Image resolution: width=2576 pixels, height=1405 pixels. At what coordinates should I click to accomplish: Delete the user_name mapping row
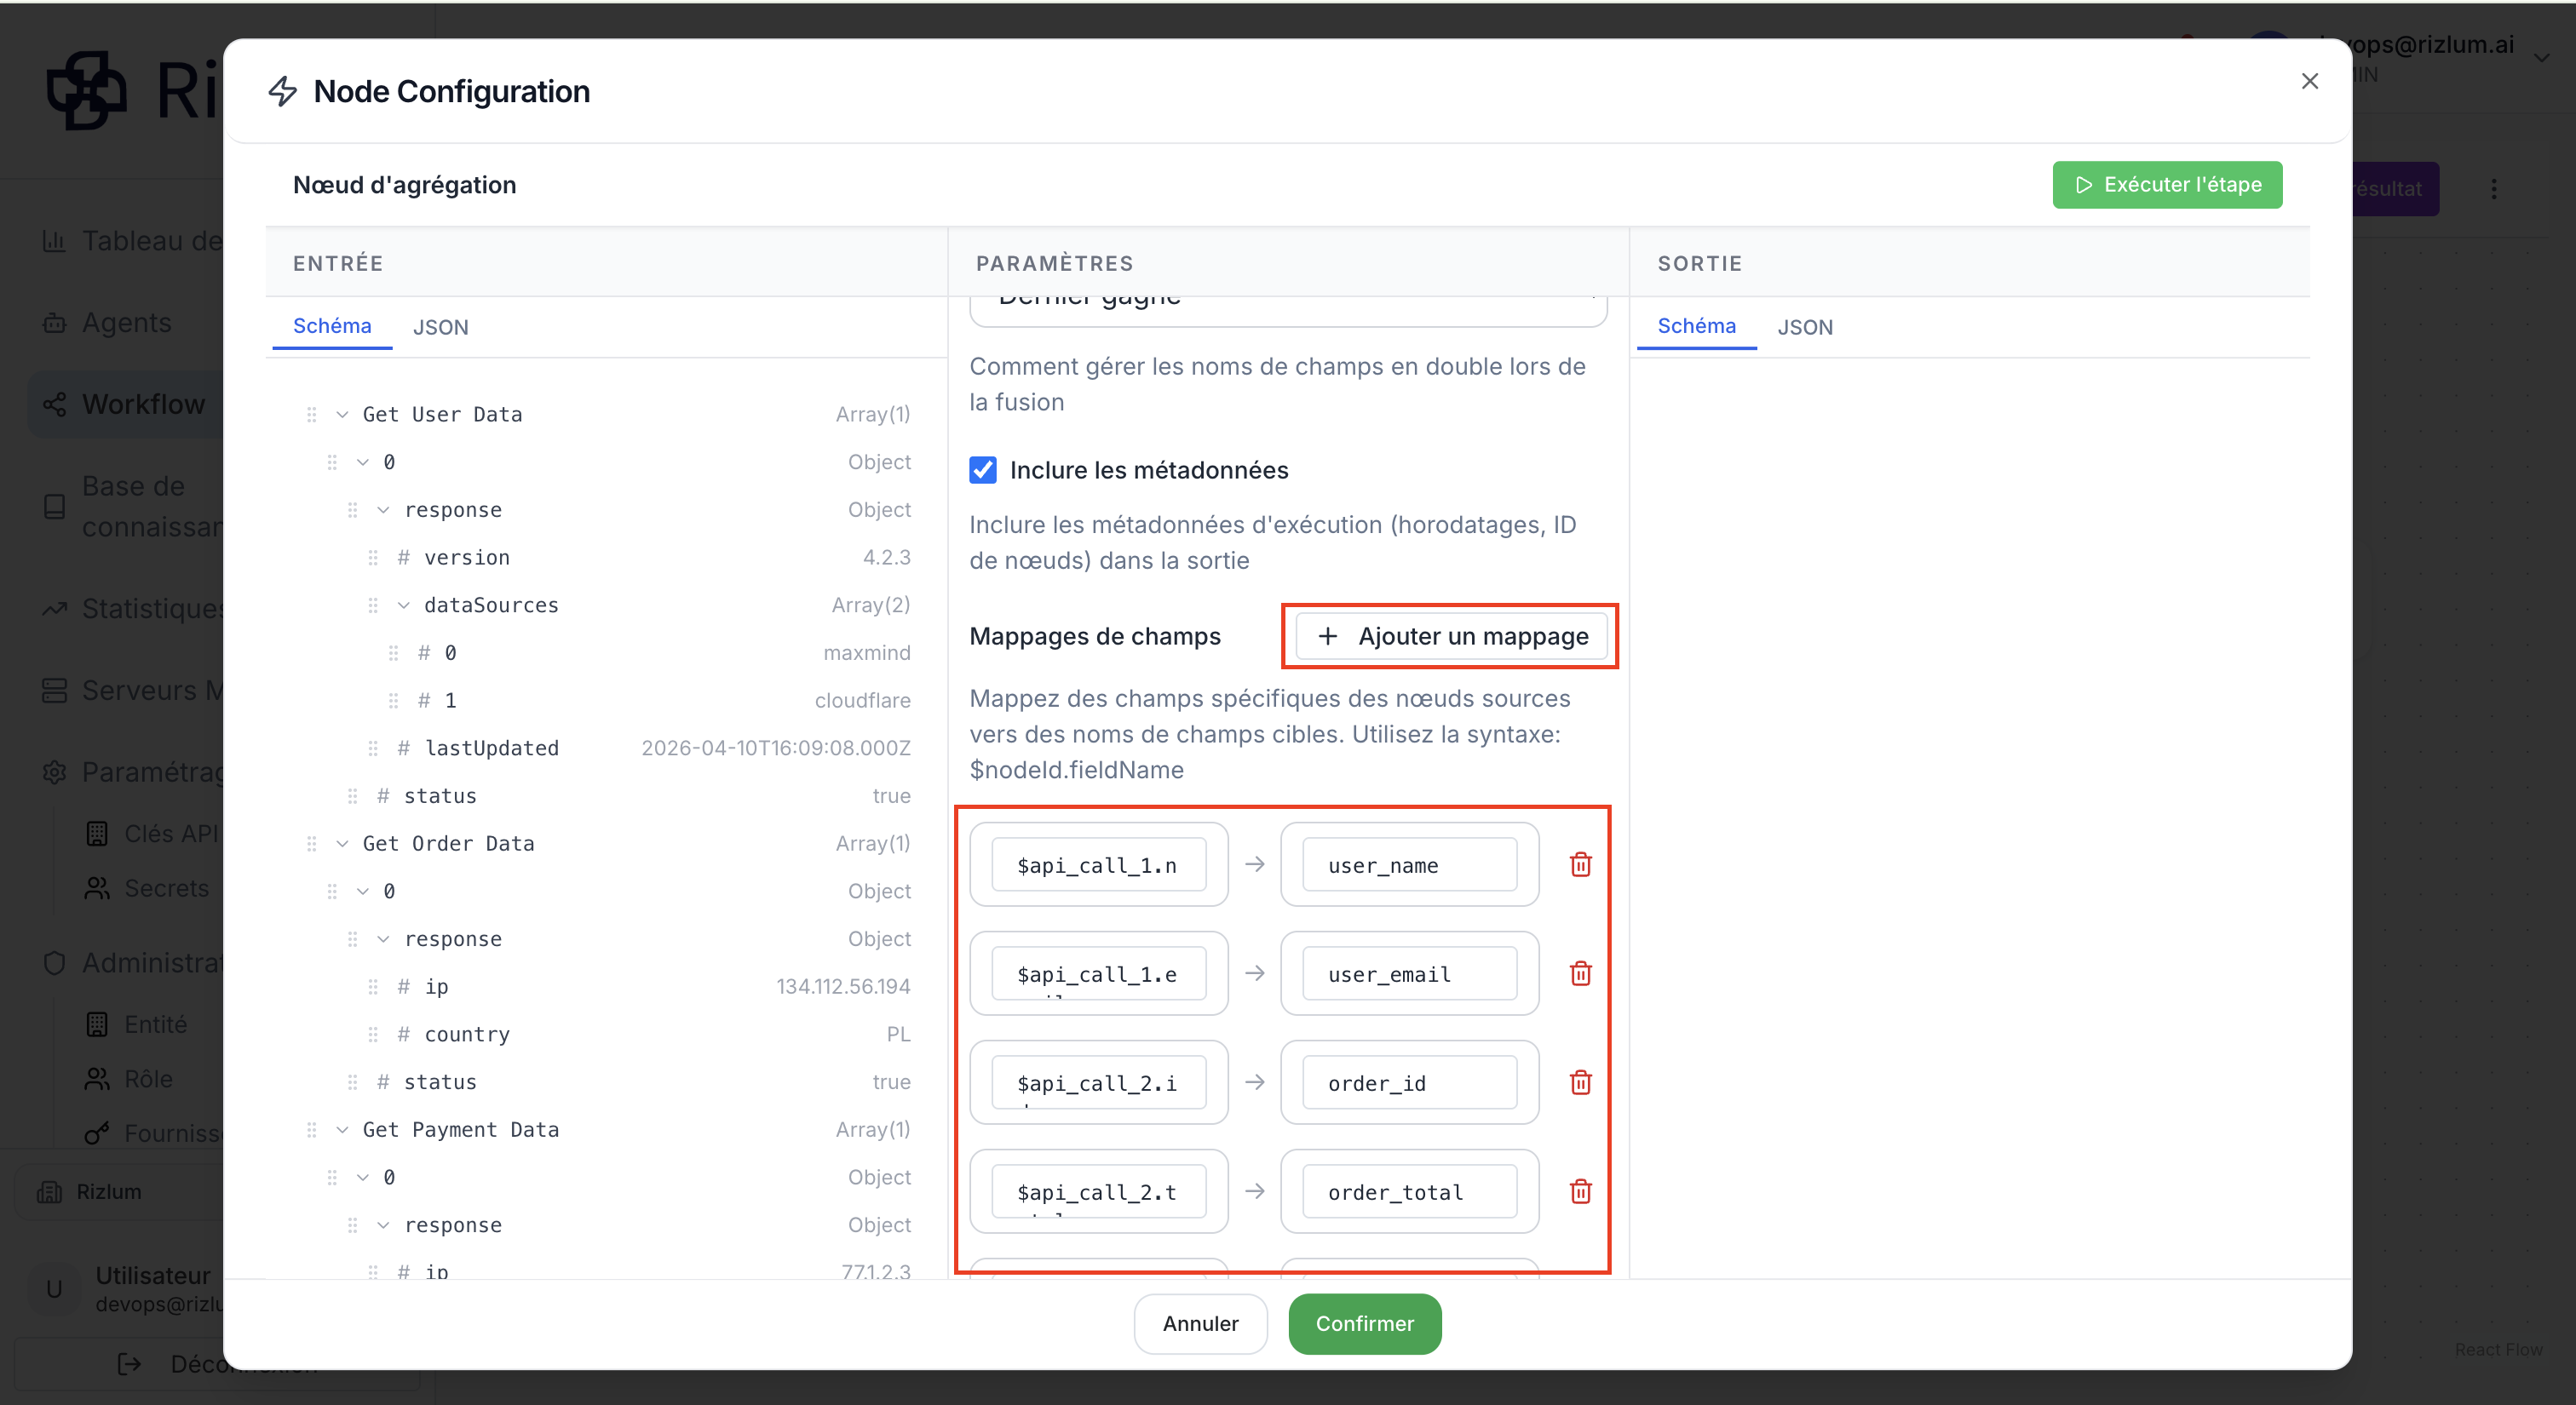(1580, 864)
